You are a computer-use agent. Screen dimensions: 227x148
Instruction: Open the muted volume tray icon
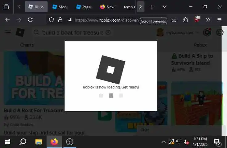[186, 142]
